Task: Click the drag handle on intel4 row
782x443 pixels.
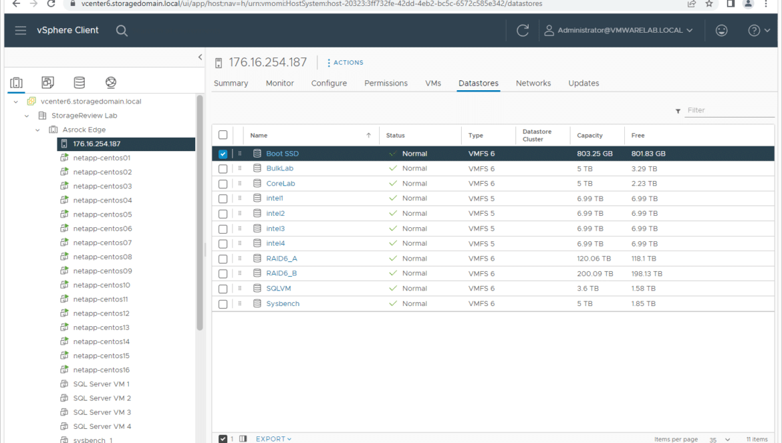Action: [240, 244]
